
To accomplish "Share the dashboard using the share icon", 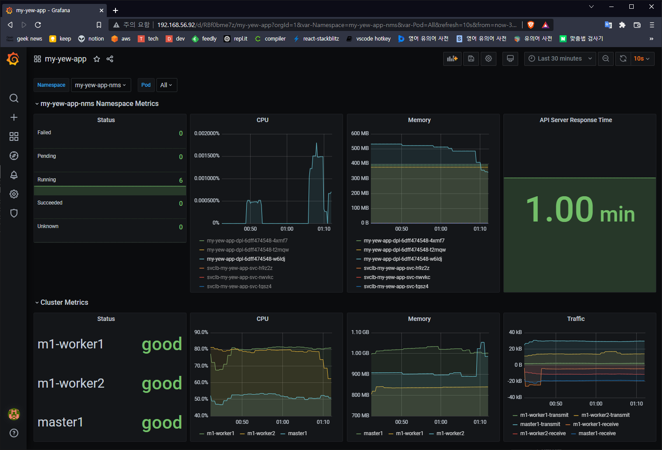I will pyautogui.click(x=110, y=59).
